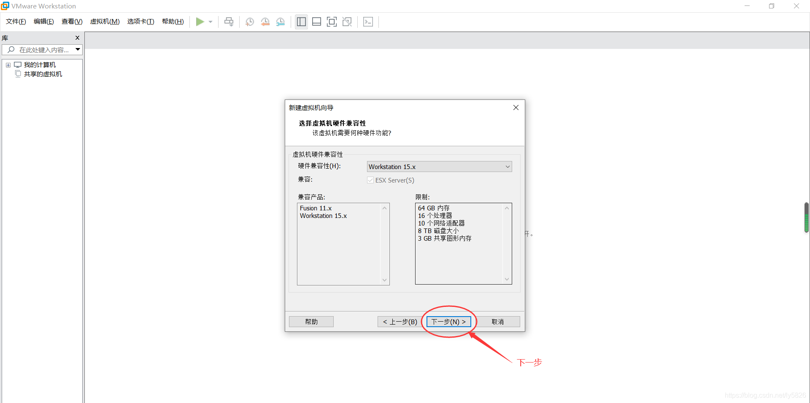Click the send Ctrl+Alt+Del toolbar icon
This screenshot has height=403, width=810.
pos(229,22)
